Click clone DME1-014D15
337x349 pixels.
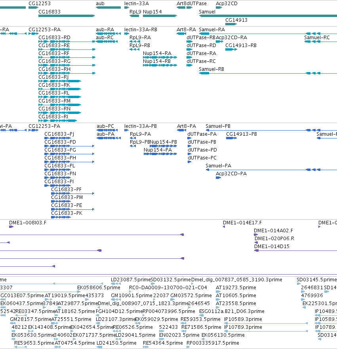(x=272, y=247)
